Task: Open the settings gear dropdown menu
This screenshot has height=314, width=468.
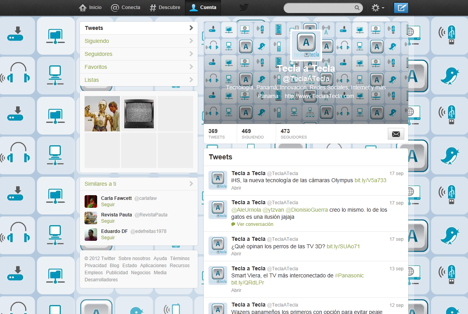Action: click(x=378, y=7)
